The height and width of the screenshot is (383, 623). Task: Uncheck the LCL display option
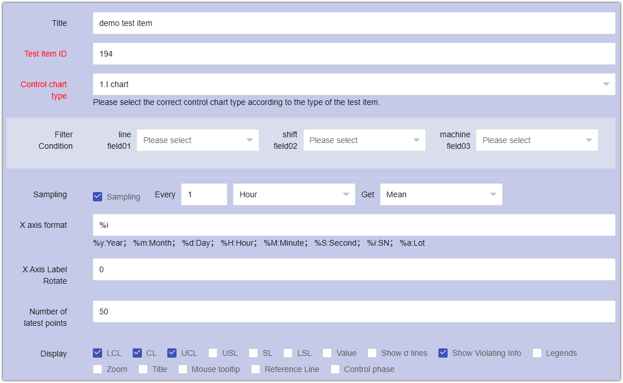[97, 352]
